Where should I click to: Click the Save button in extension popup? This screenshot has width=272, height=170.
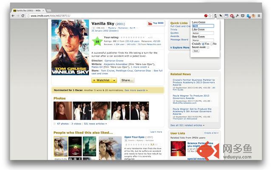(195, 51)
